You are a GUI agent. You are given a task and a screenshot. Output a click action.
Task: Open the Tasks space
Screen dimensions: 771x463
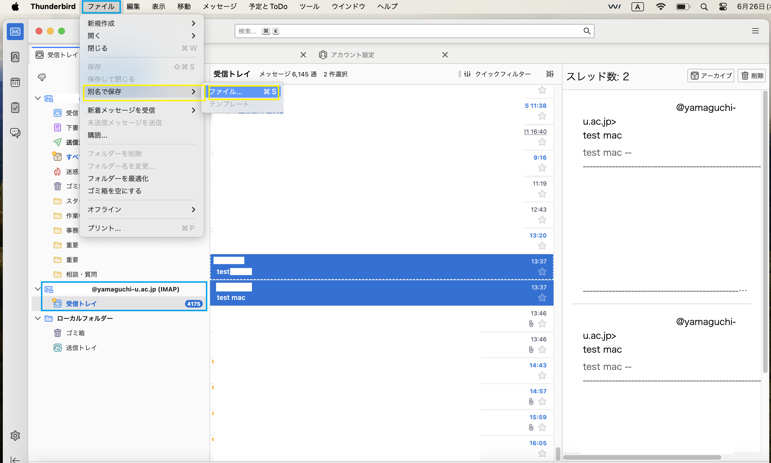tap(15, 107)
